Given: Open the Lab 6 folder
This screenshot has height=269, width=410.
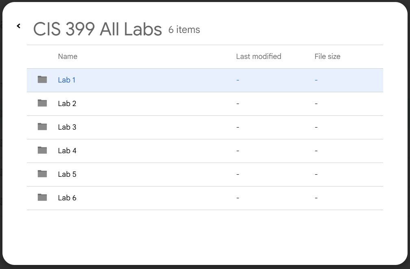Looking at the screenshot, I should click(x=67, y=198).
